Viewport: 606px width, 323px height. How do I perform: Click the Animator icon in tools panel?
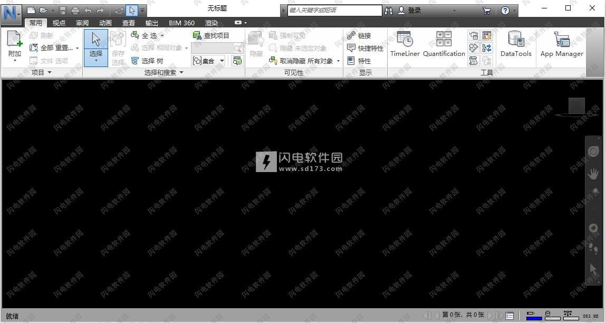(x=474, y=48)
